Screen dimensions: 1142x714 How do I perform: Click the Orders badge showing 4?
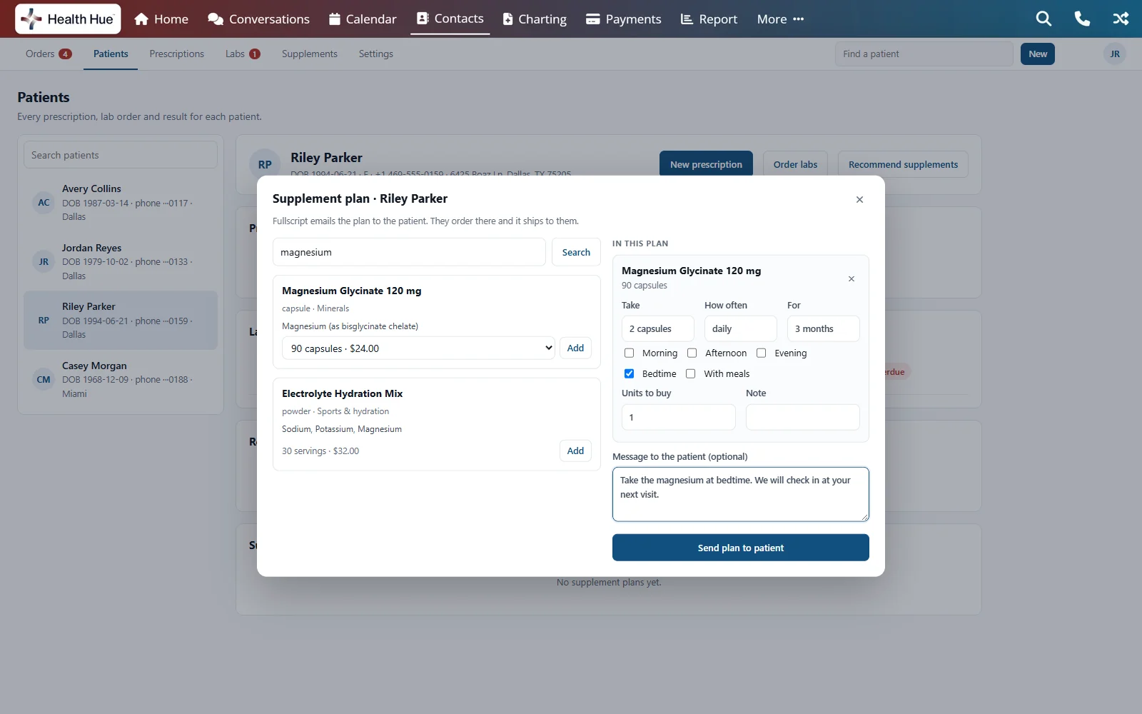pos(65,54)
